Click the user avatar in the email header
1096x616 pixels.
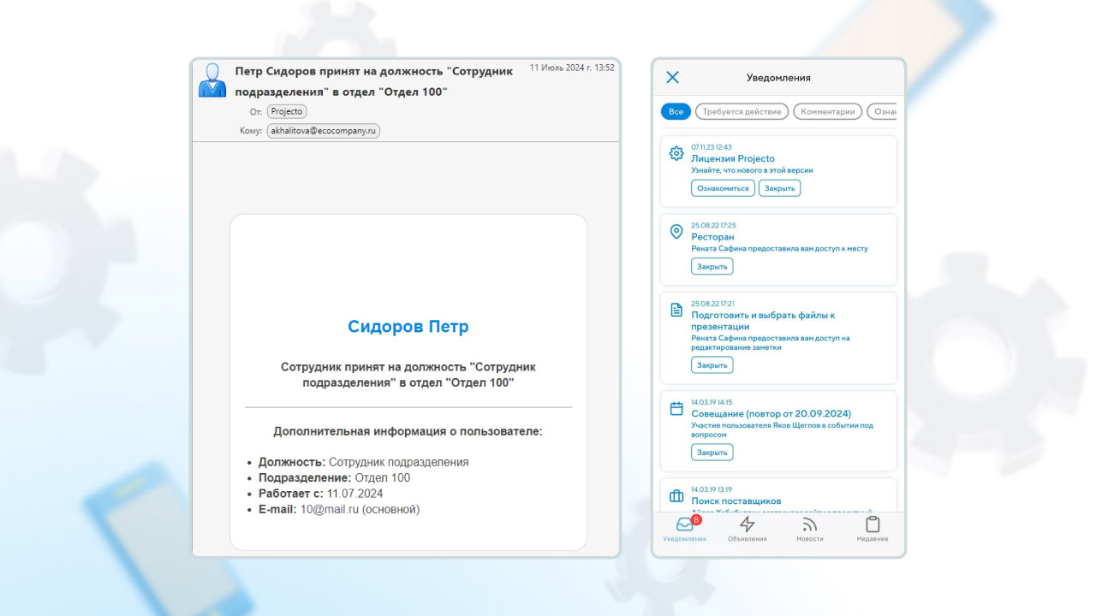click(x=211, y=80)
